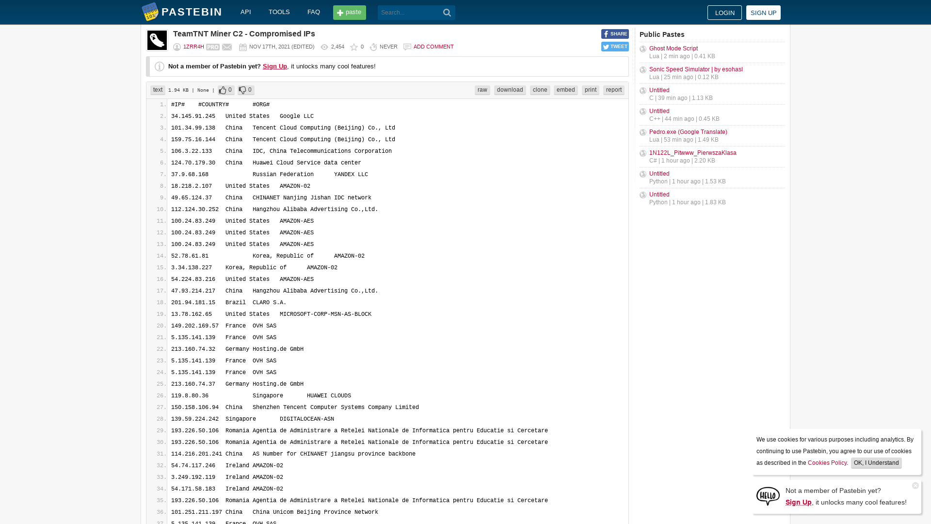Open Ghost Mode Script paste
The image size is (931, 524).
coord(674,49)
